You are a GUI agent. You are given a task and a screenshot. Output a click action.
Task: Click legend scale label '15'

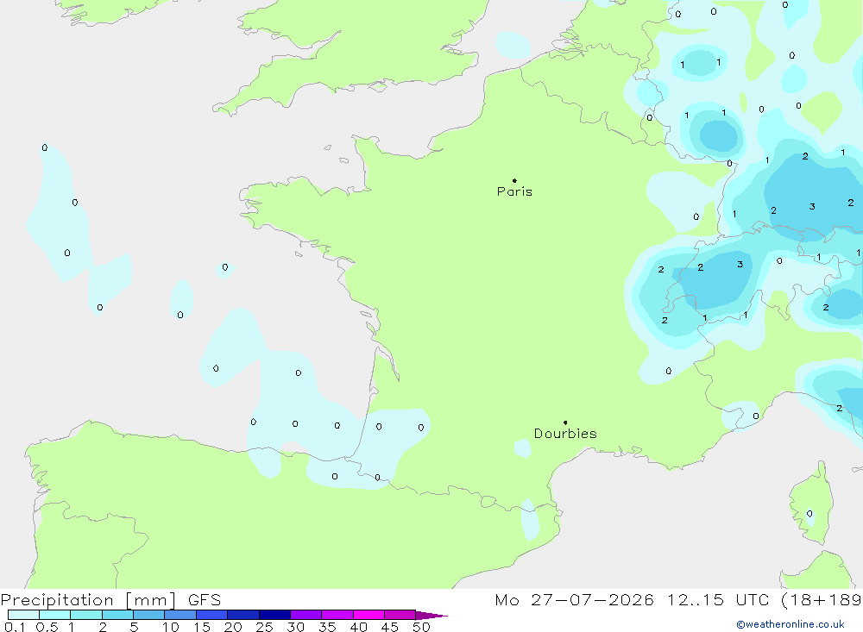(x=202, y=627)
